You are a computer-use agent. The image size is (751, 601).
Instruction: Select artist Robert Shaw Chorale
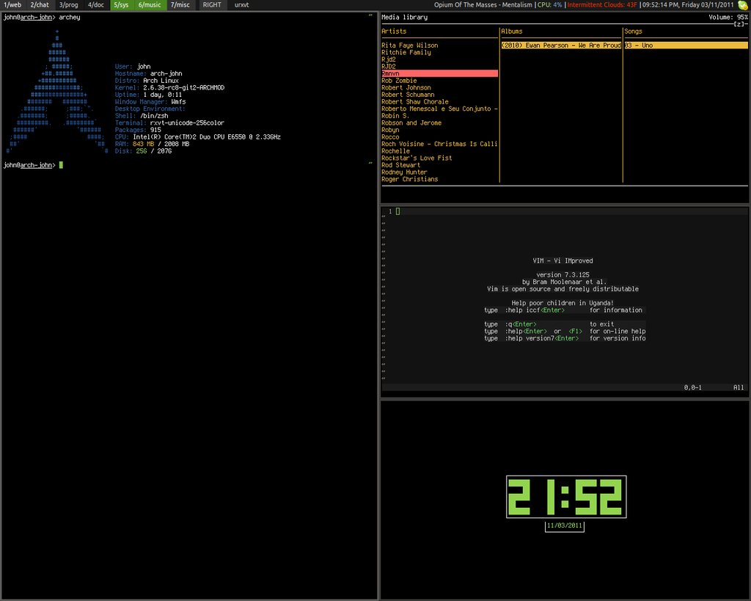(x=415, y=101)
